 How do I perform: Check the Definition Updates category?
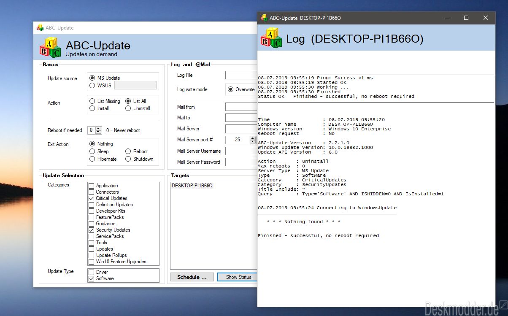click(91, 205)
